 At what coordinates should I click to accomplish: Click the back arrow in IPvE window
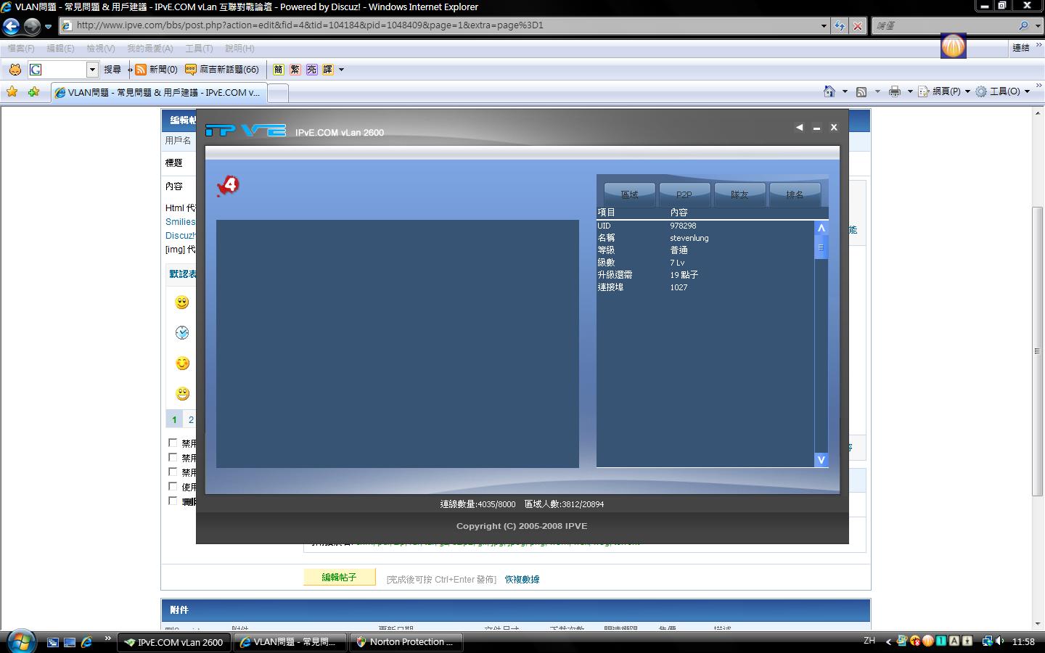(x=799, y=128)
